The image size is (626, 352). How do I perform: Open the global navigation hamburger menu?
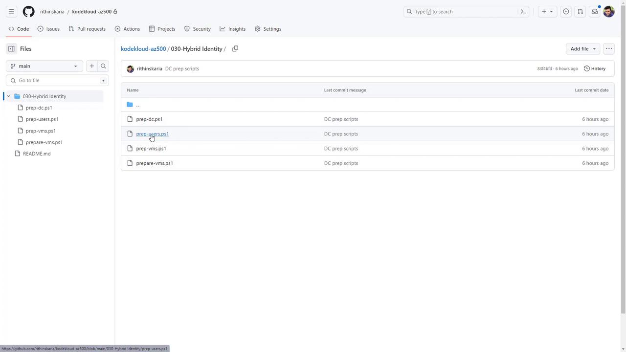pyautogui.click(x=11, y=11)
